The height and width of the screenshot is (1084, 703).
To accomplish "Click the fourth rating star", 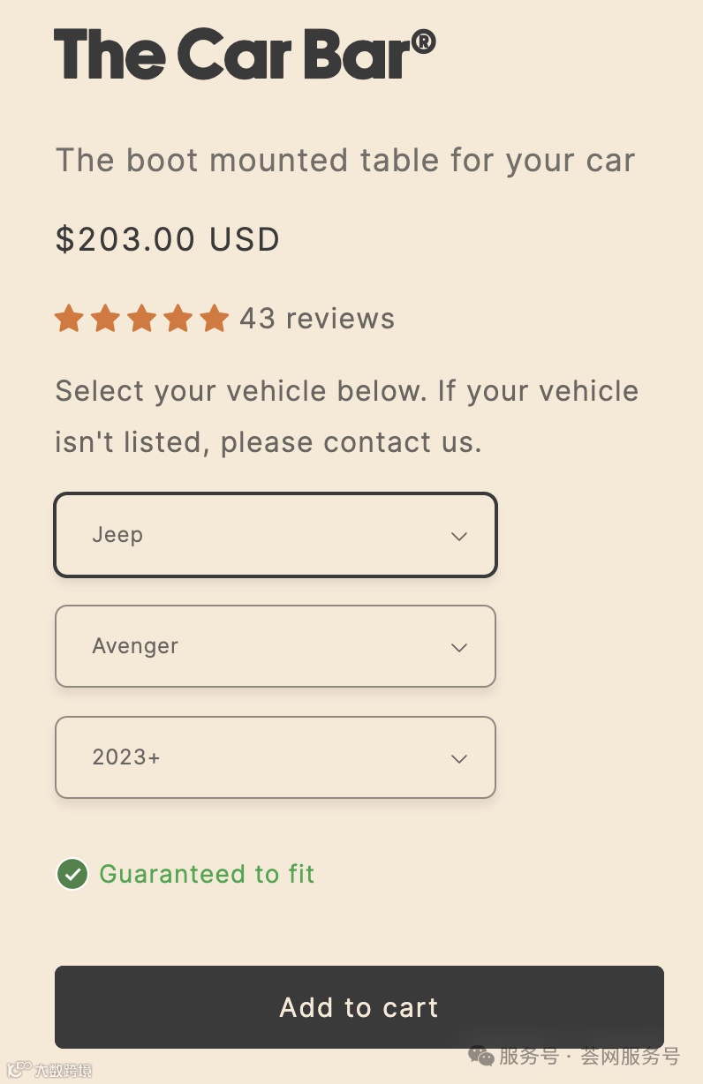I will pos(178,319).
